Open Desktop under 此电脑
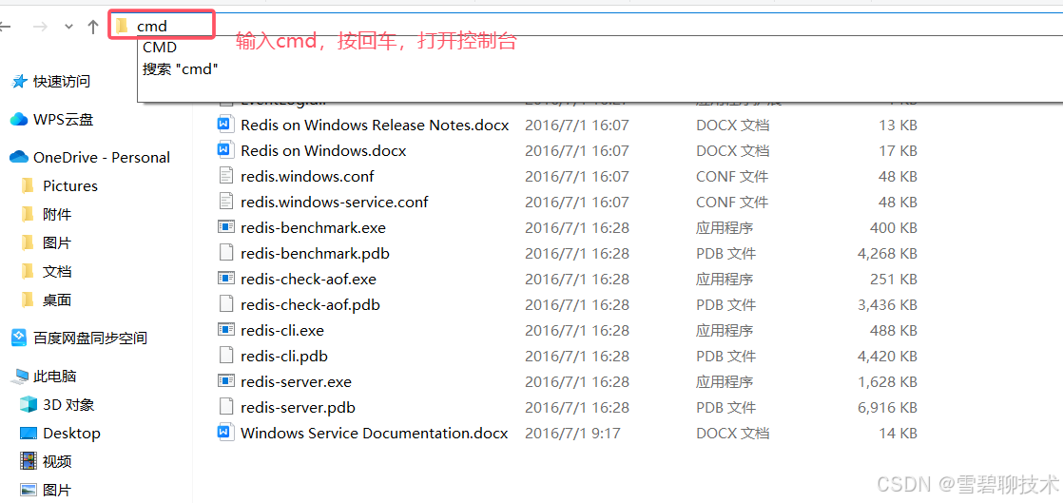The height and width of the screenshot is (503, 1063). tap(71, 434)
